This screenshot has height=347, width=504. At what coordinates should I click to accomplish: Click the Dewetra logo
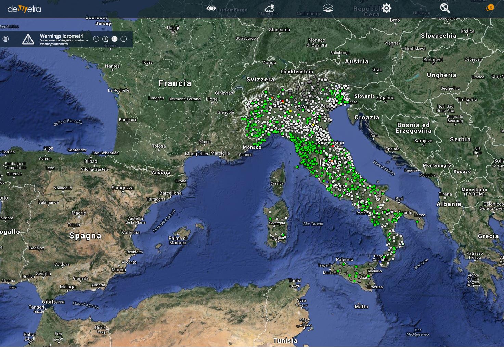click(24, 9)
